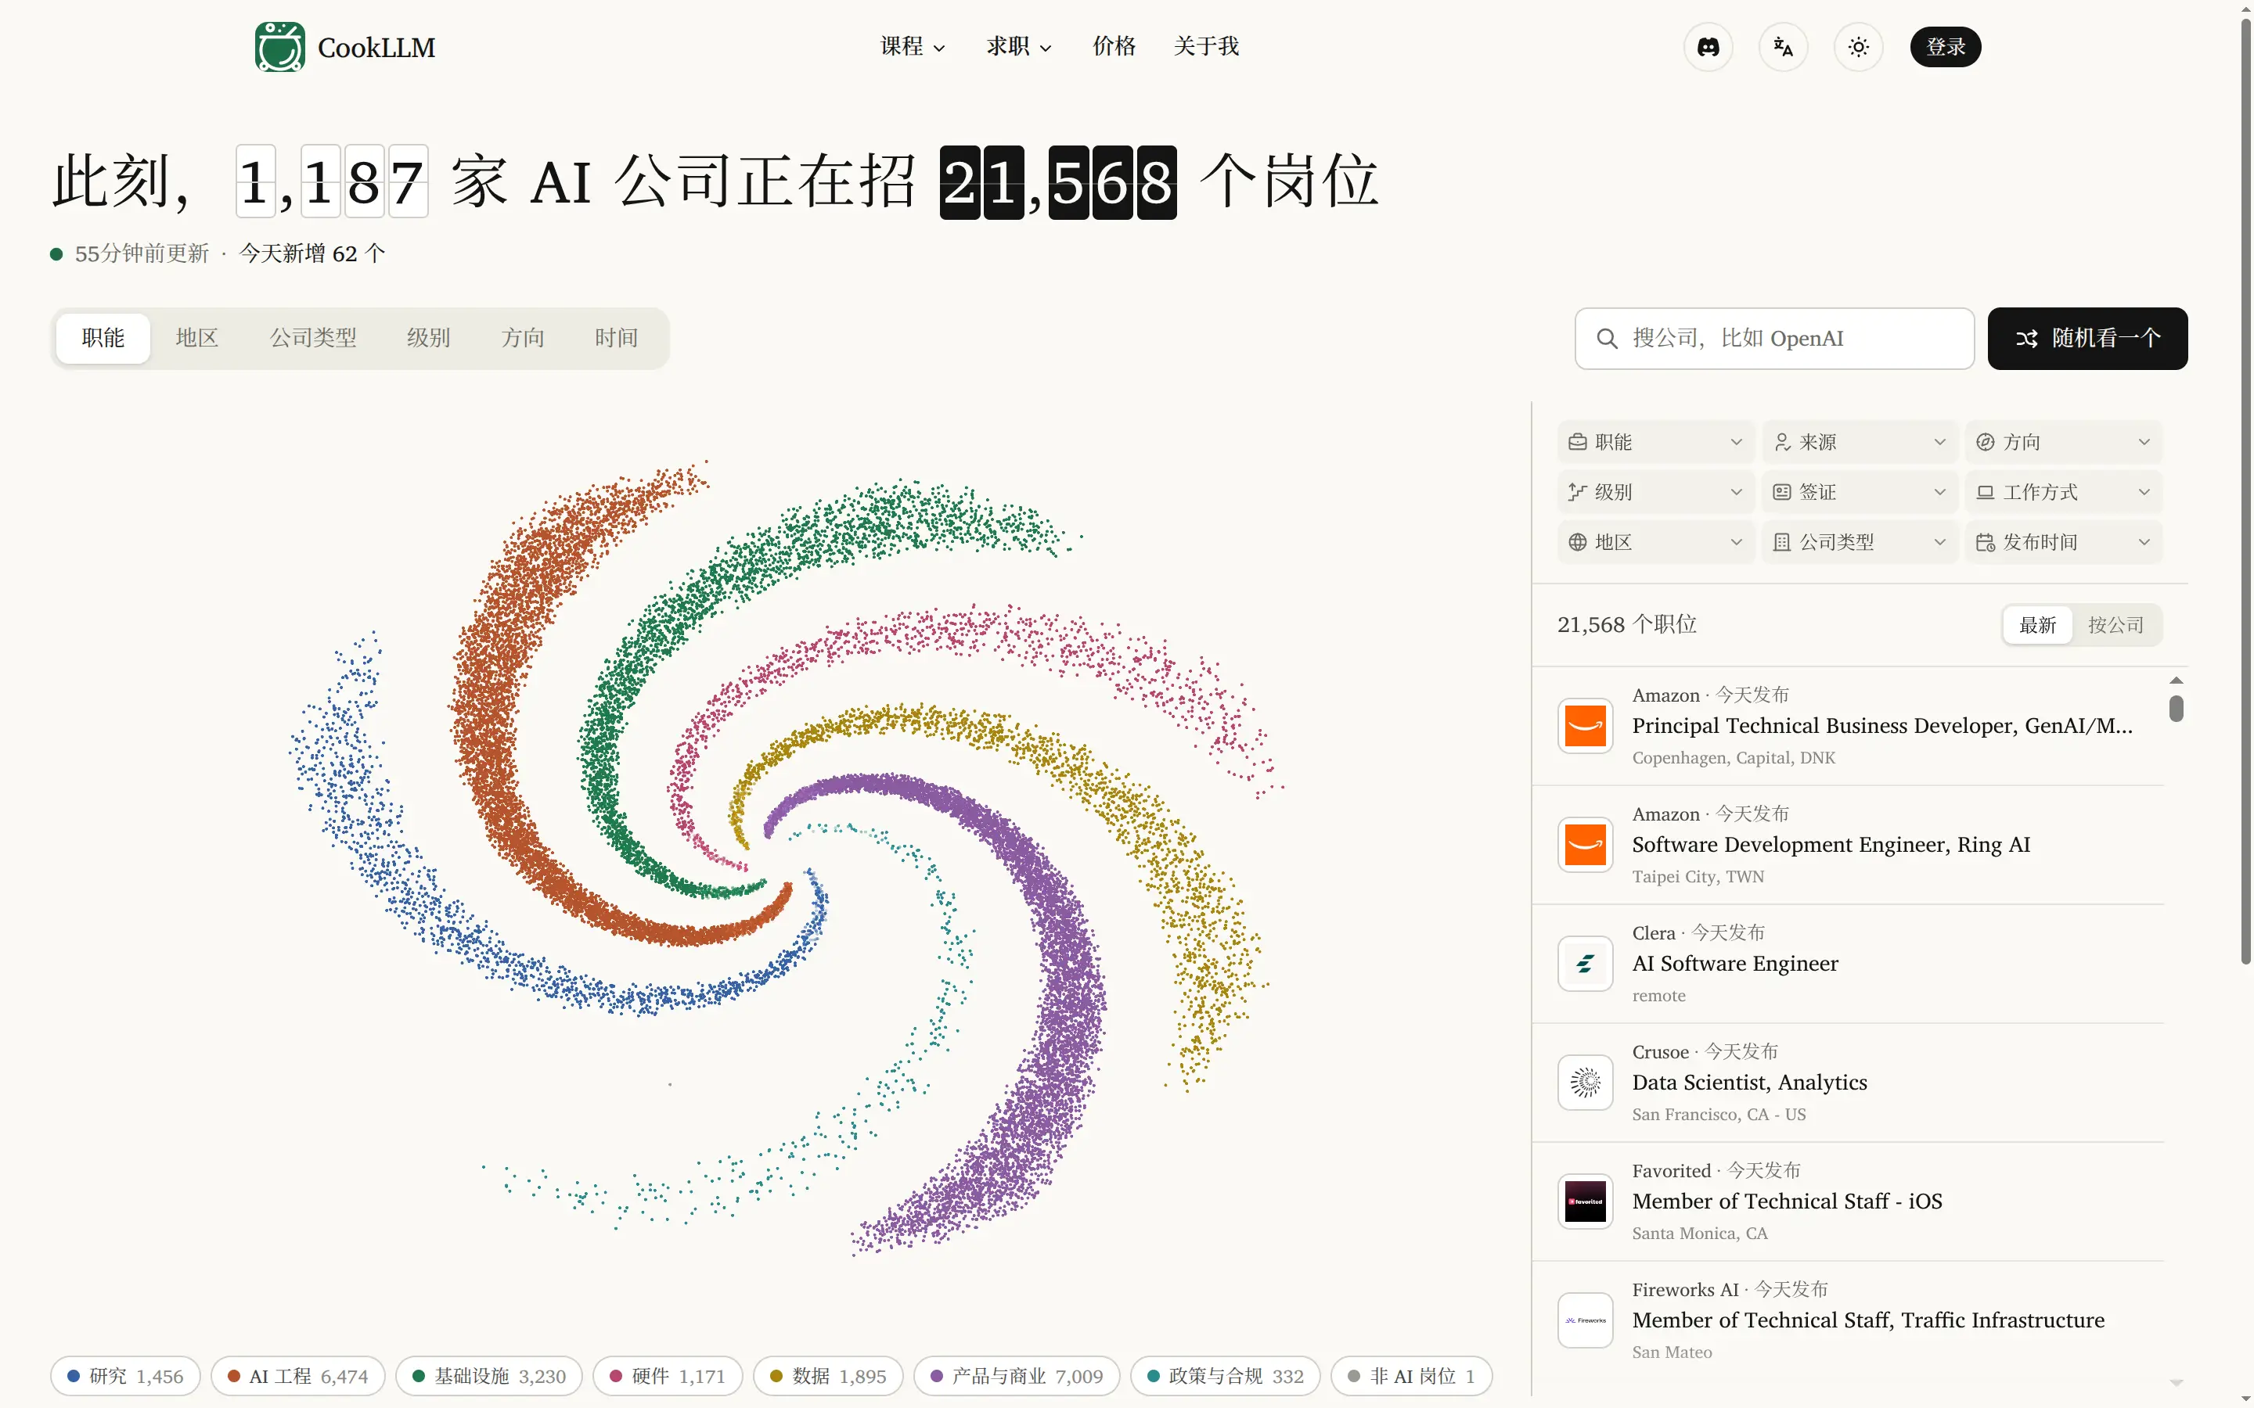Image resolution: width=2254 pixels, height=1408 pixels.
Task: Open the 价格 page
Action: 1114,47
